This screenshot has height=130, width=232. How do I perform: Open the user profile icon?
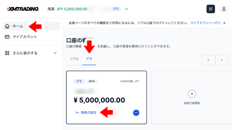[224, 9]
